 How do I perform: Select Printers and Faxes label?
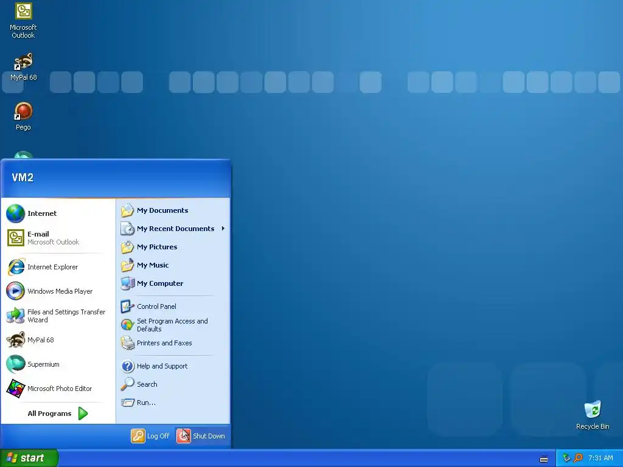point(164,343)
